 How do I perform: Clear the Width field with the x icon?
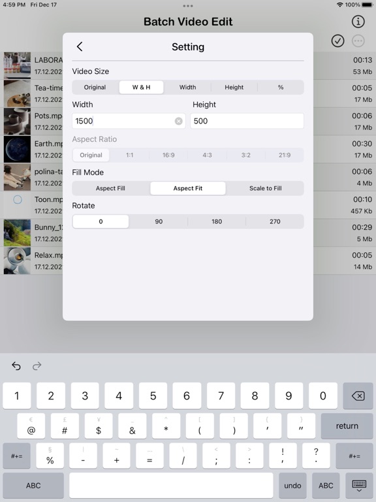(179, 121)
